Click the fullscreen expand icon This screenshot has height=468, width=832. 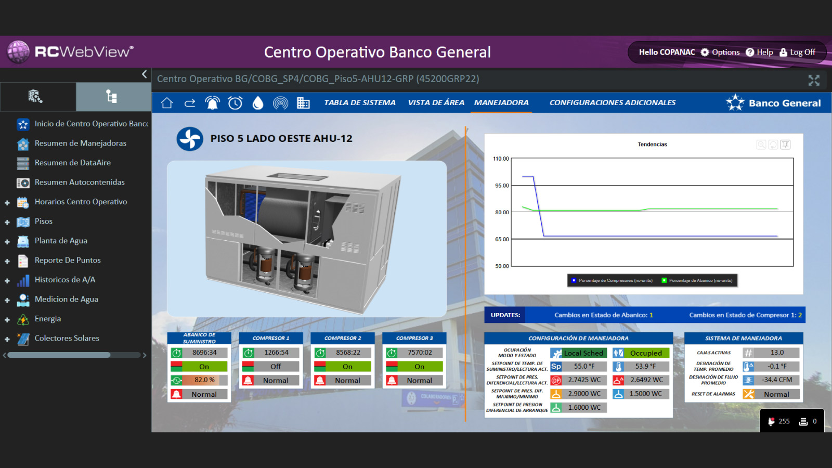coord(814,80)
